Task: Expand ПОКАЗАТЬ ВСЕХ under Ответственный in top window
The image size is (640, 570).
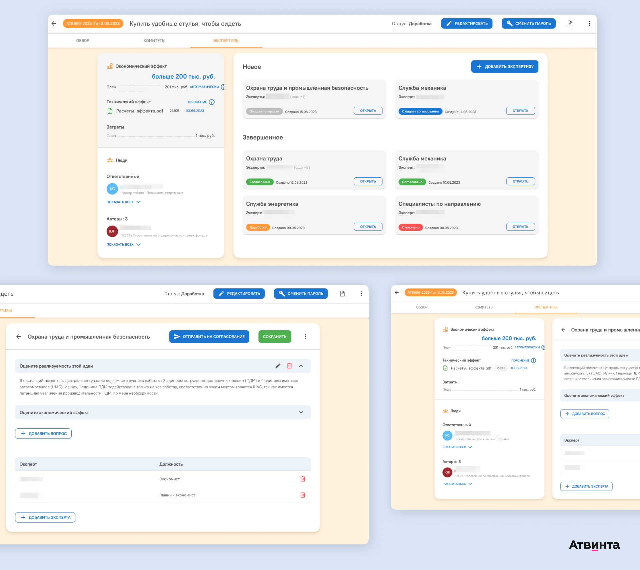Action: (x=123, y=202)
